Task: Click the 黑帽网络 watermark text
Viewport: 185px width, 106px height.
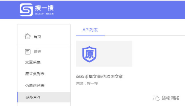Action: (x=170, y=98)
